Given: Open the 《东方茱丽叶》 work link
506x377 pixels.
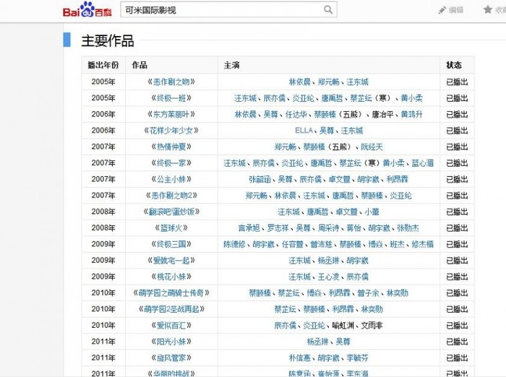Looking at the screenshot, I should 171,114.
